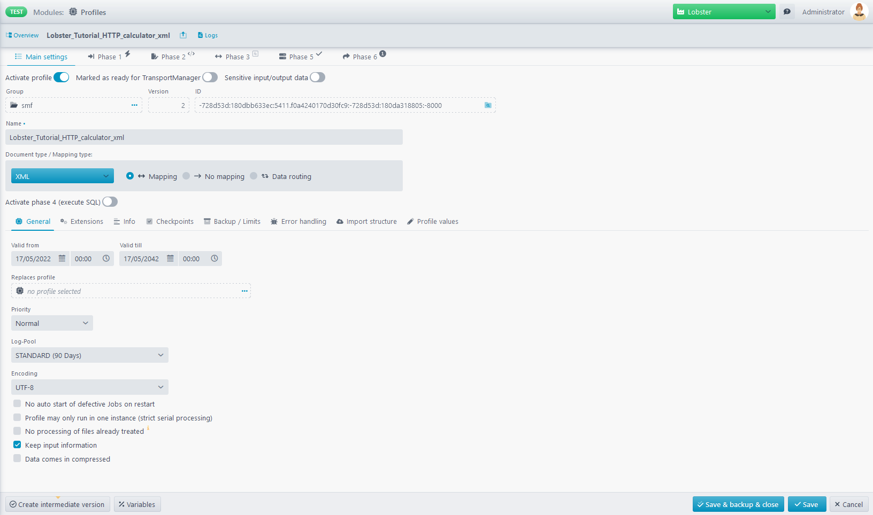Viewport: 873px width, 515px height.
Task: Switch to Phase 3 tab
Action: (x=236, y=57)
